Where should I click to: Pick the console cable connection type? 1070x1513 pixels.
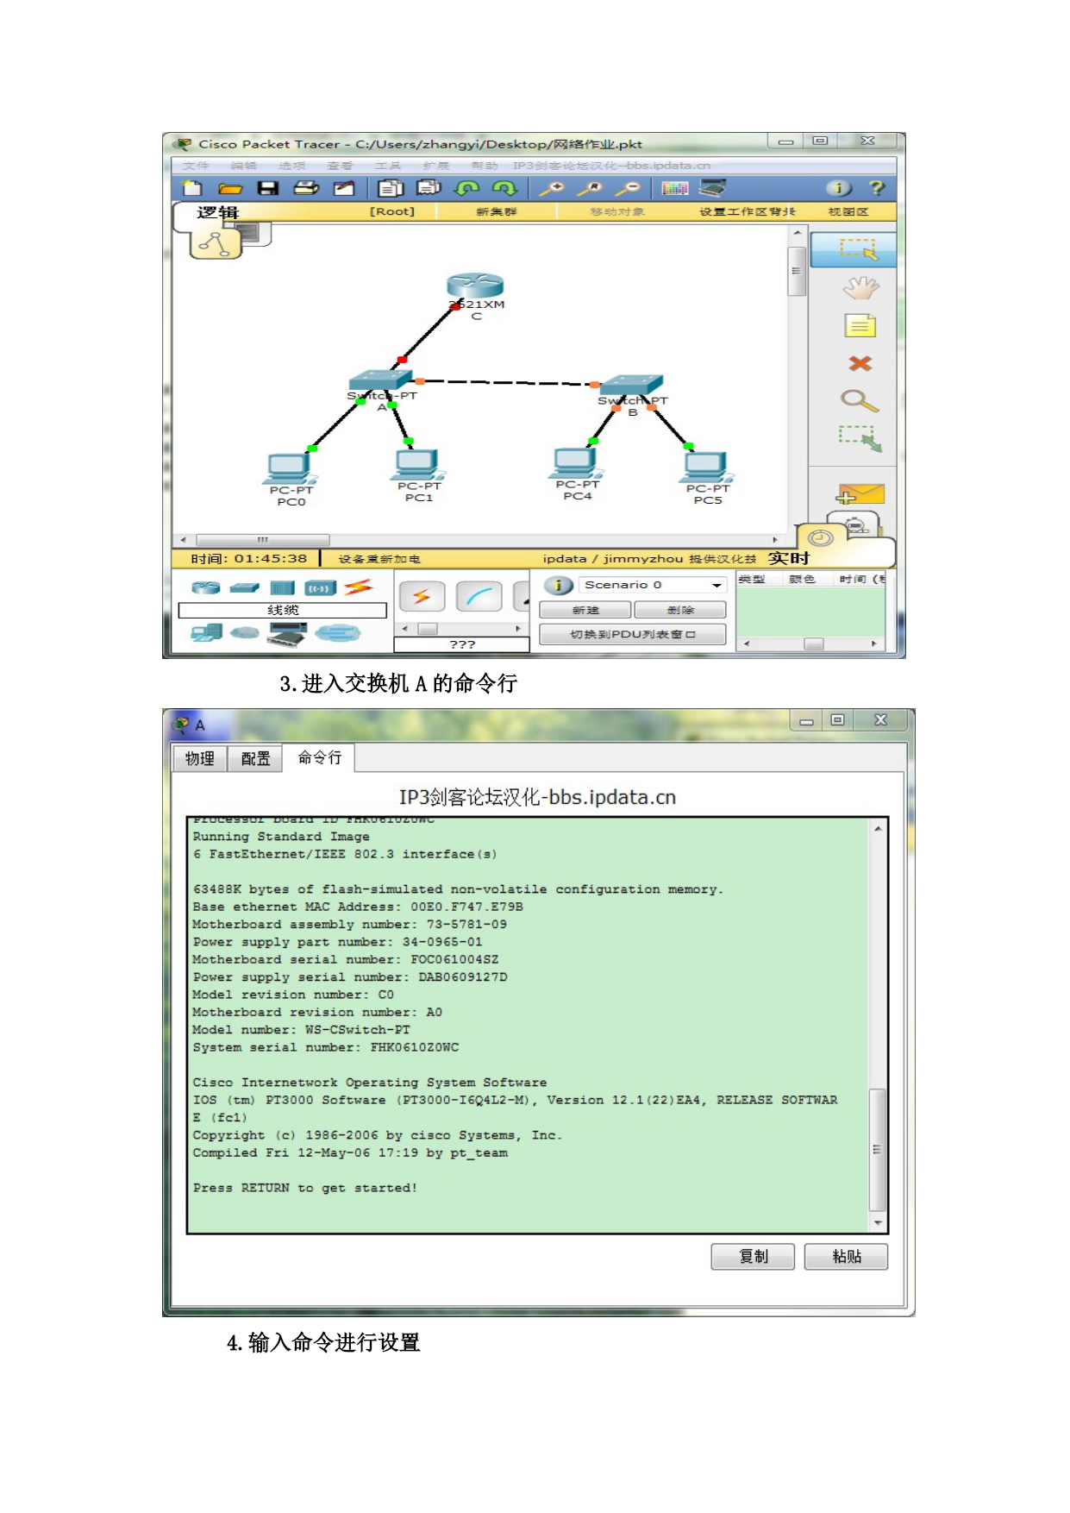(x=479, y=596)
